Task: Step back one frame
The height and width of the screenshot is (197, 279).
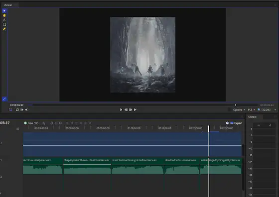Action: [x=126, y=110]
